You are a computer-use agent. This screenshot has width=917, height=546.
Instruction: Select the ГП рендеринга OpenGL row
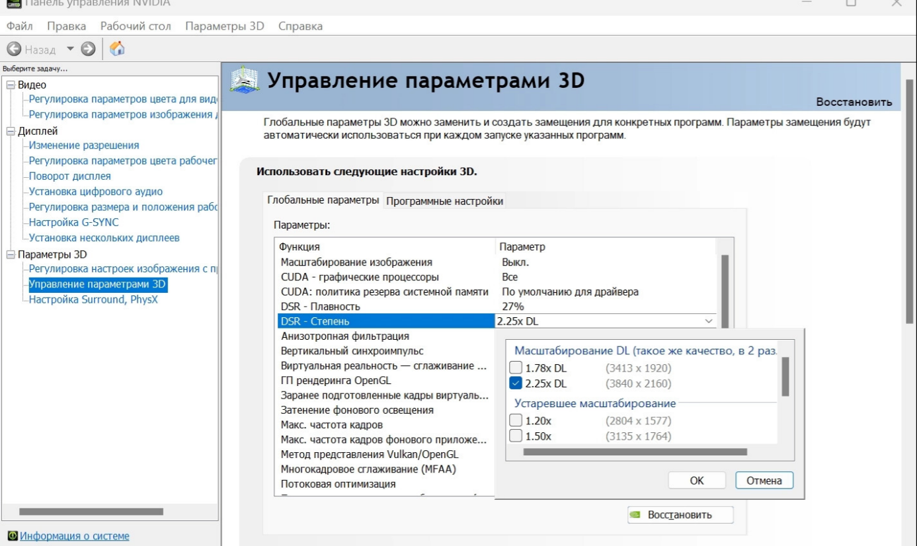[385, 381]
